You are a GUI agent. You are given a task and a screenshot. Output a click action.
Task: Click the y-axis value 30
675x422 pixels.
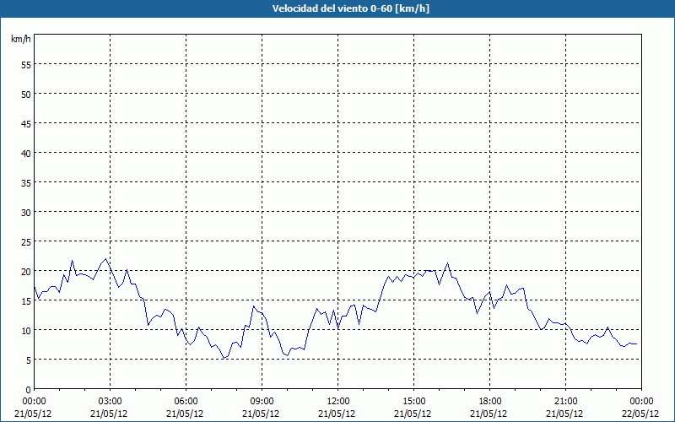[26, 213]
